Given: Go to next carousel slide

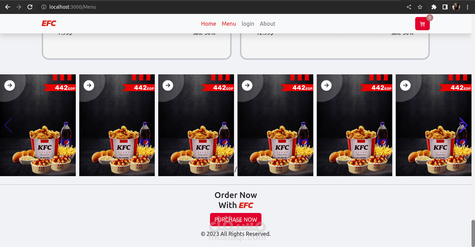Looking at the screenshot, I should point(463,125).
